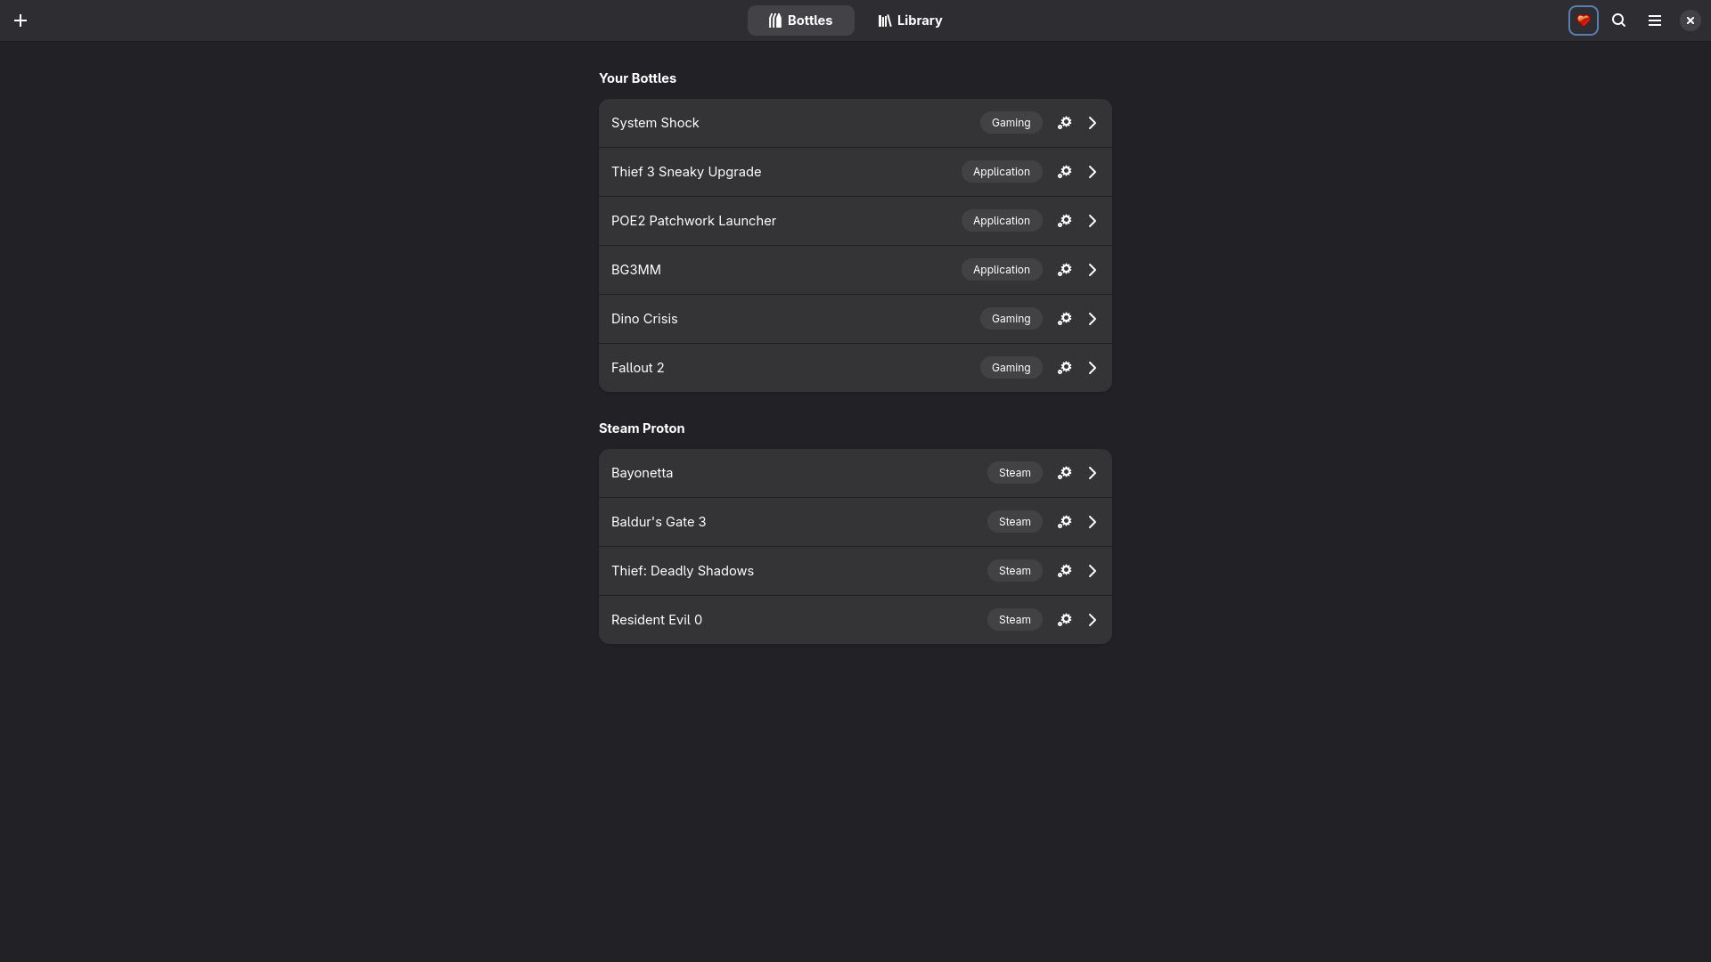Click gear icon for Fallout 2

point(1064,368)
